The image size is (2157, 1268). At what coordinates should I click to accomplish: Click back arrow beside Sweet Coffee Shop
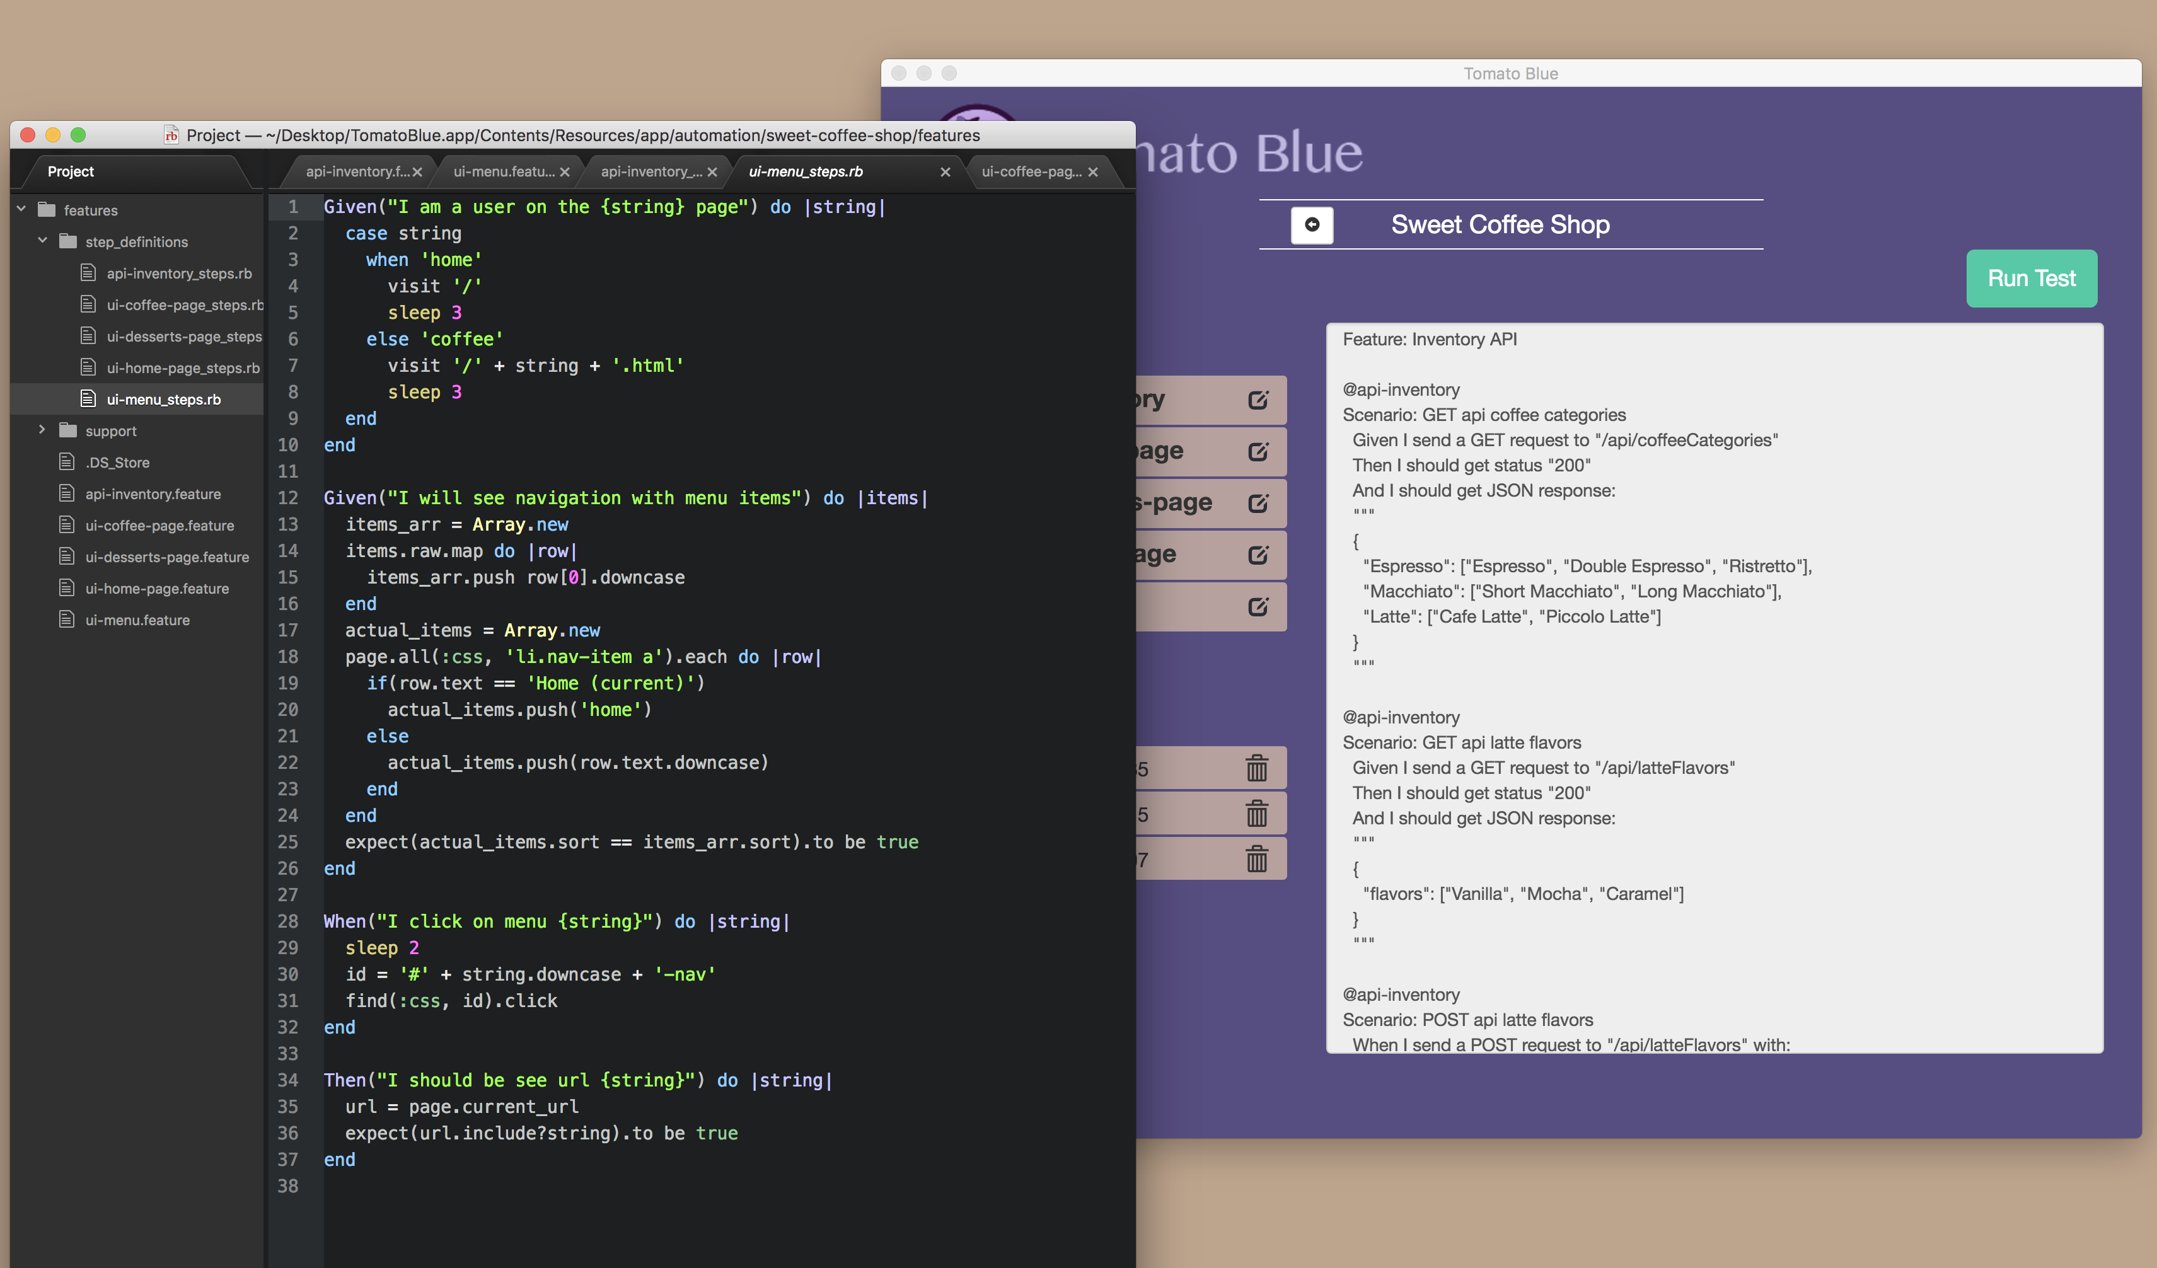coord(1311,225)
